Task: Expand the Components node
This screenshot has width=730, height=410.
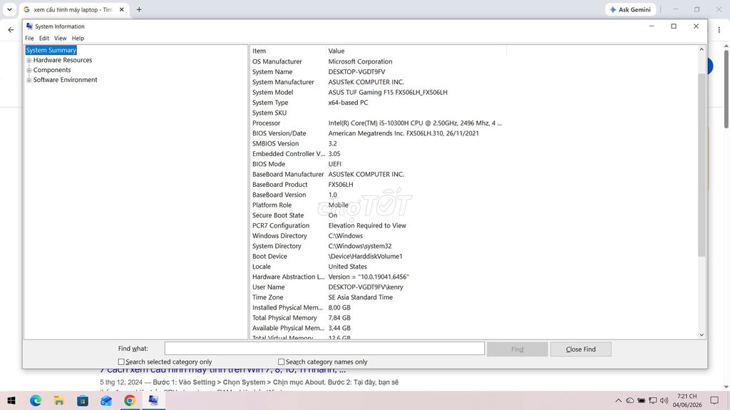Action: [29, 71]
